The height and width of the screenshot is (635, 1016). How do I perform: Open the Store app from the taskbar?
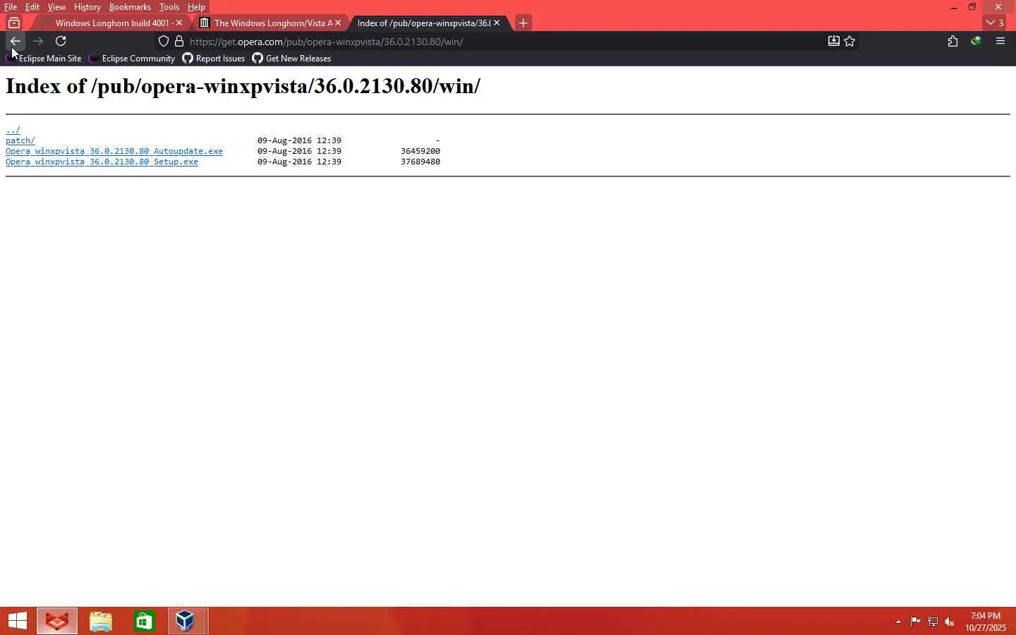tap(145, 621)
